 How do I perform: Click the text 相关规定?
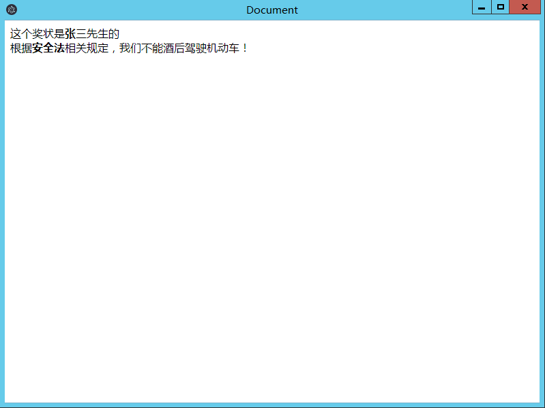[x=87, y=48]
